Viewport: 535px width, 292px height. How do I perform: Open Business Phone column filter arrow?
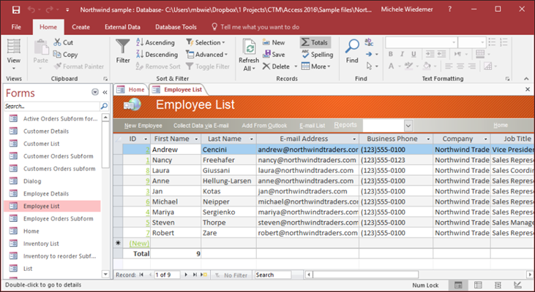point(428,139)
